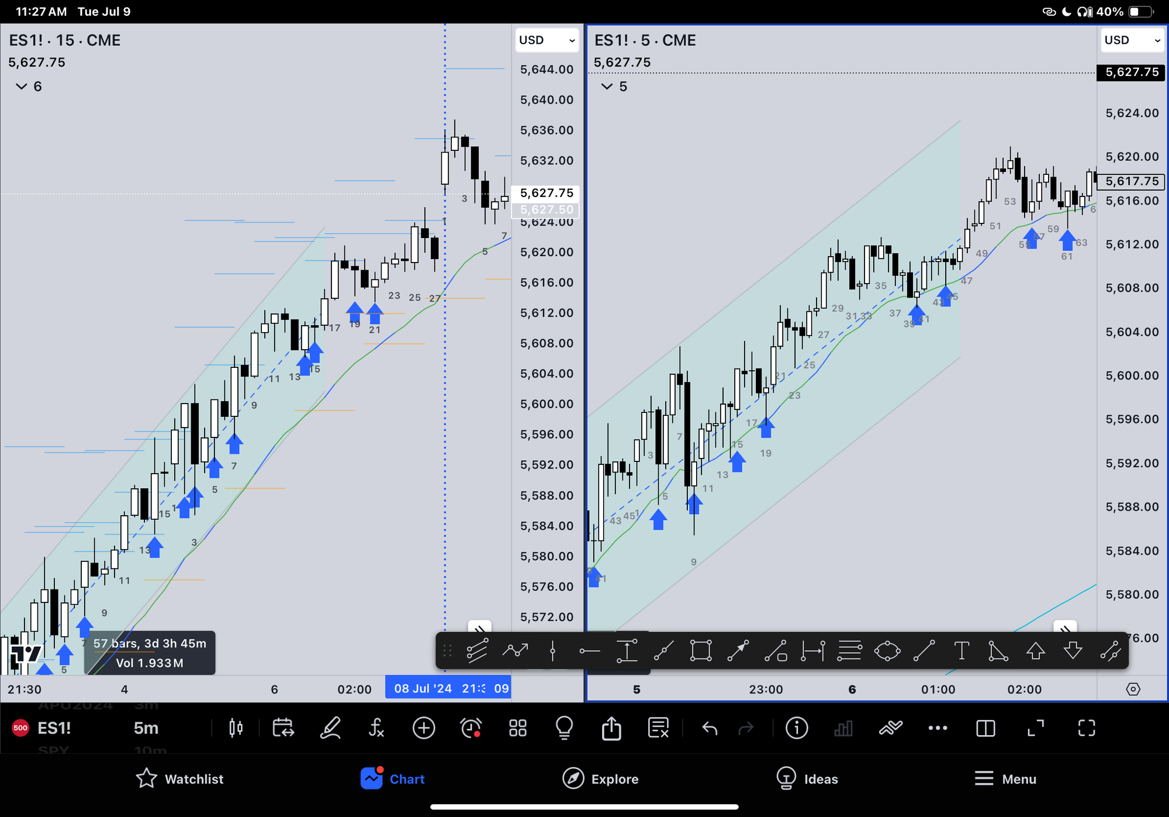Toggle fullscreen chart mode

click(x=1087, y=728)
